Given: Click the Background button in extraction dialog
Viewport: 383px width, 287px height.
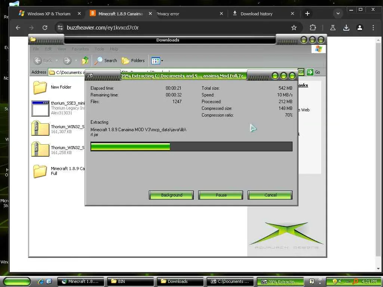Looking at the screenshot, I should tap(171, 195).
